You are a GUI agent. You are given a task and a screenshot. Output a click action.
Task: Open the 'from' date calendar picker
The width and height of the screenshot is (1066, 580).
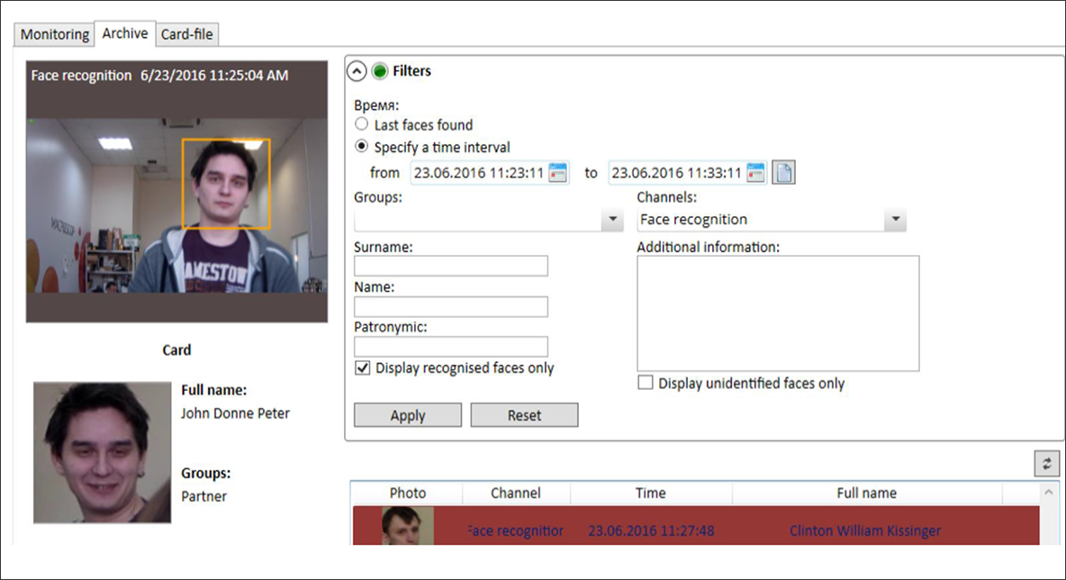(x=558, y=173)
